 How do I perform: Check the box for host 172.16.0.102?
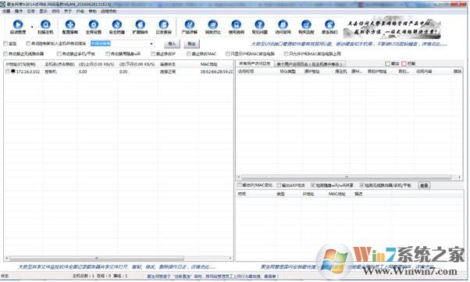point(8,72)
